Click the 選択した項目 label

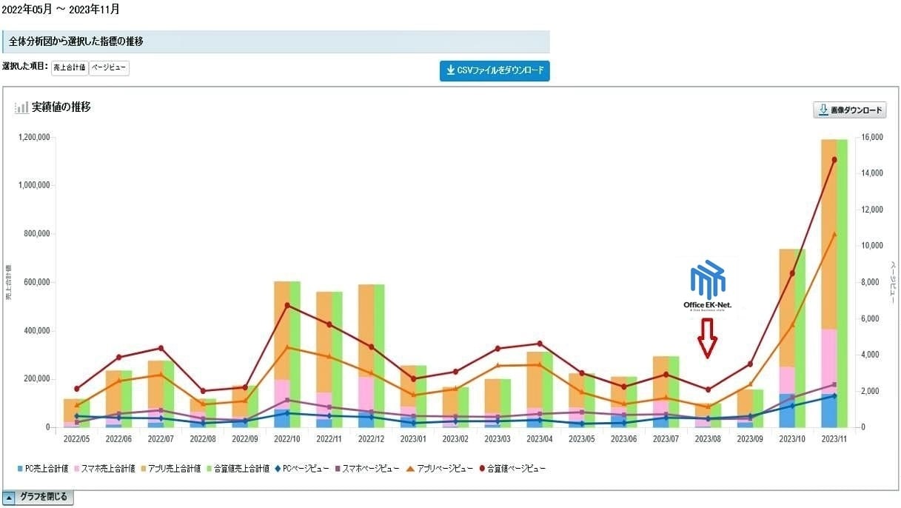pos(25,67)
